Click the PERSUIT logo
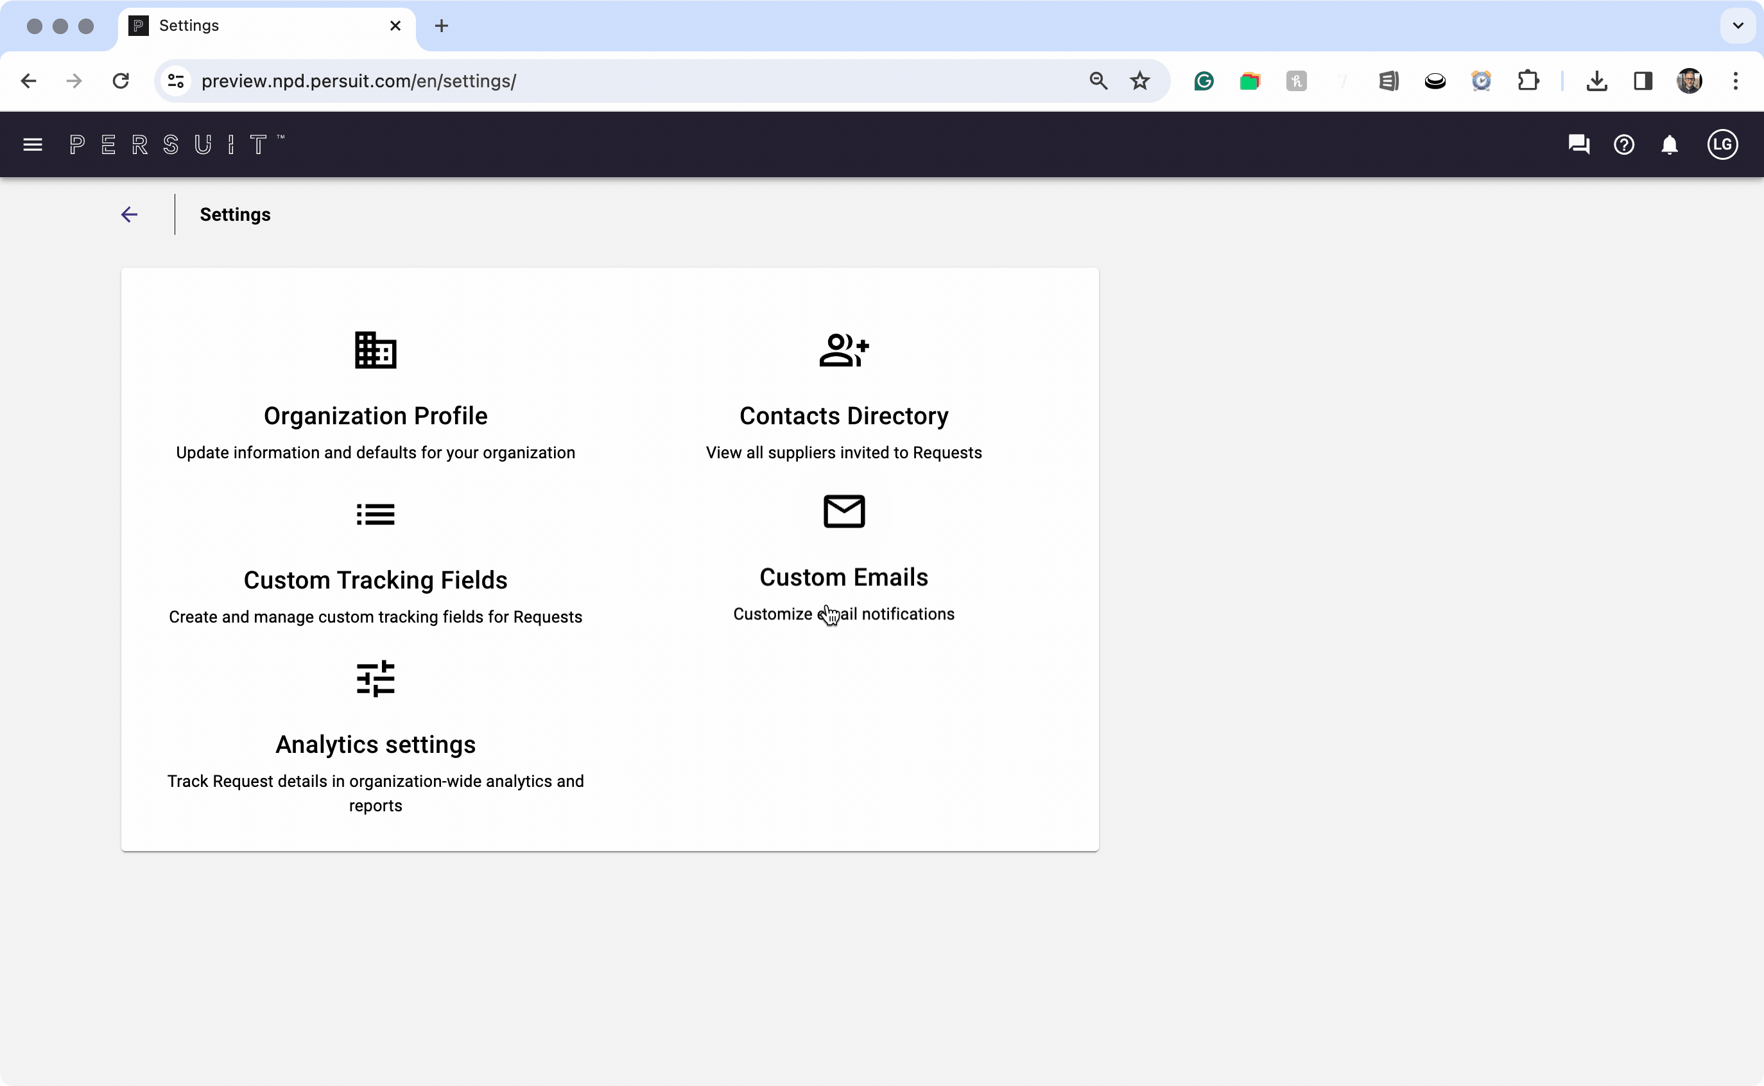 177,144
